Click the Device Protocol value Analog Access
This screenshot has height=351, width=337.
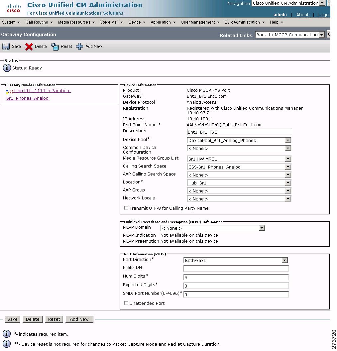[201, 102]
